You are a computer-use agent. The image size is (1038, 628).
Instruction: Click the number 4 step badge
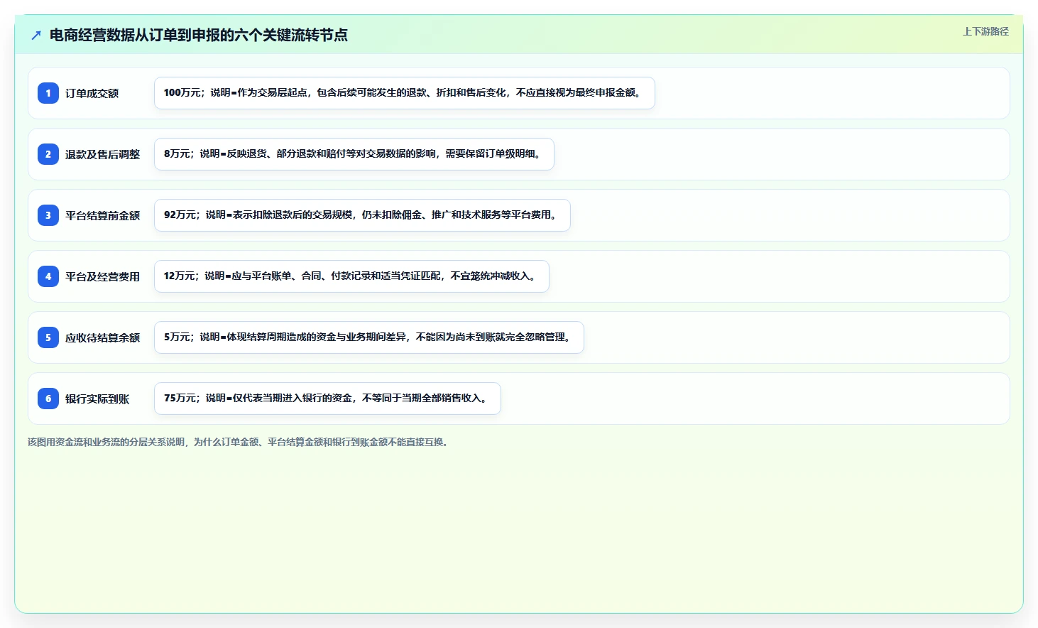coord(48,276)
